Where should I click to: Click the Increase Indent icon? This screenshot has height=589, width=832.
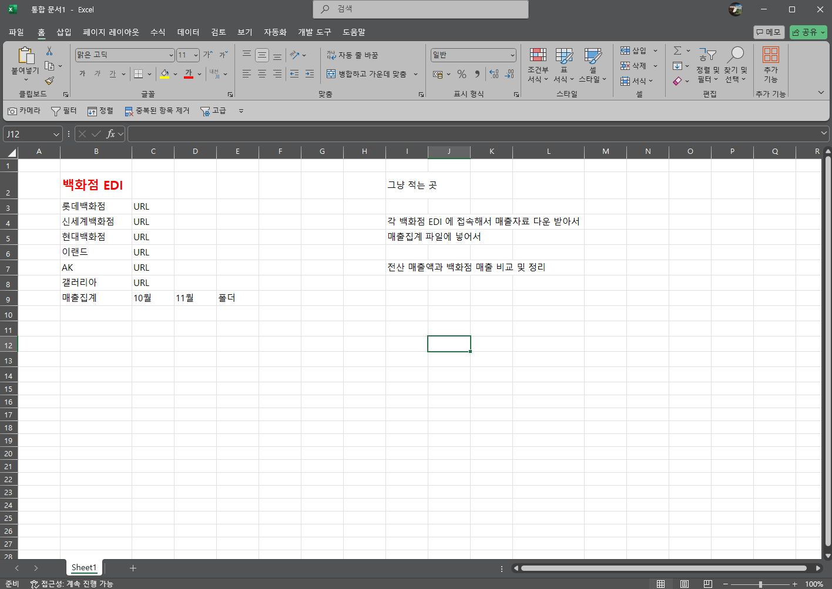(x=310, y=73)
